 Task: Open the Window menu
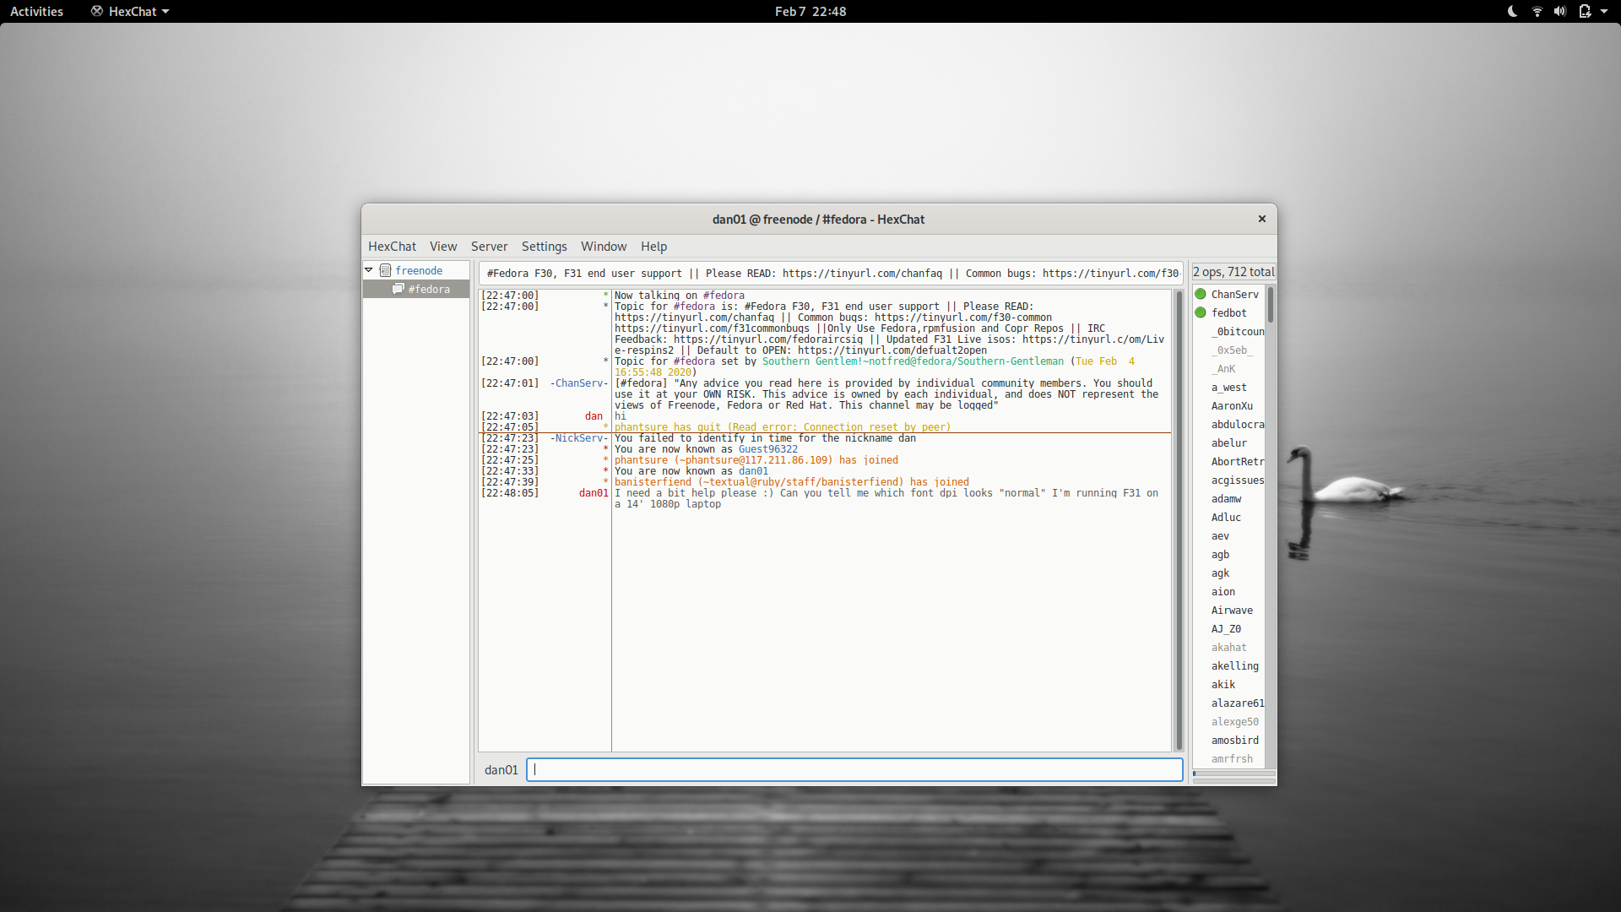point(604,247)
